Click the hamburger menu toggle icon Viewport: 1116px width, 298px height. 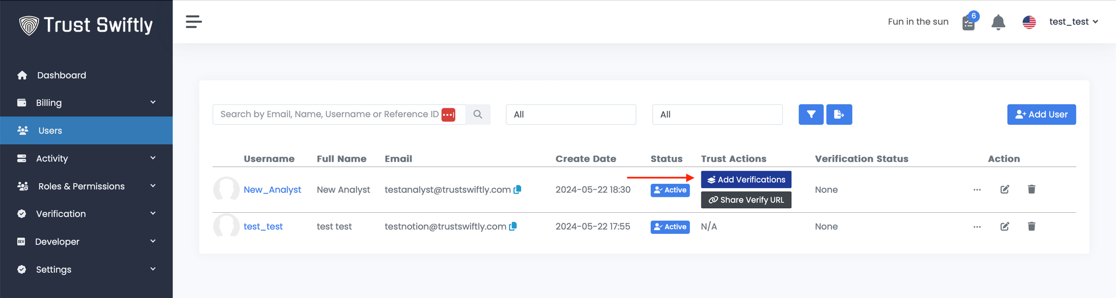(x=194, y=22)
